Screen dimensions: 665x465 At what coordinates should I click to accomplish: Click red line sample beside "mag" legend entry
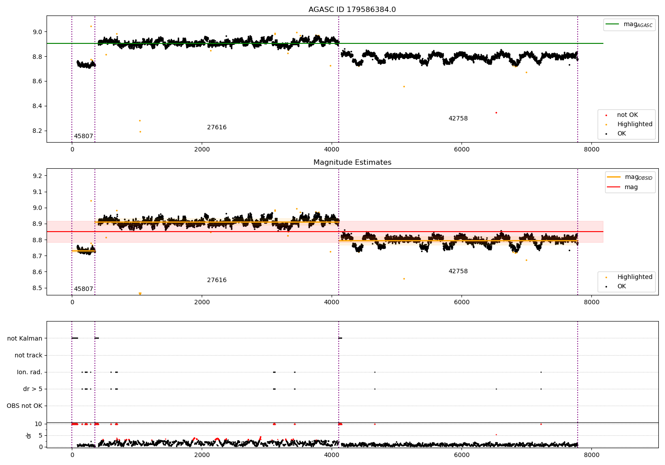[614, 187]
